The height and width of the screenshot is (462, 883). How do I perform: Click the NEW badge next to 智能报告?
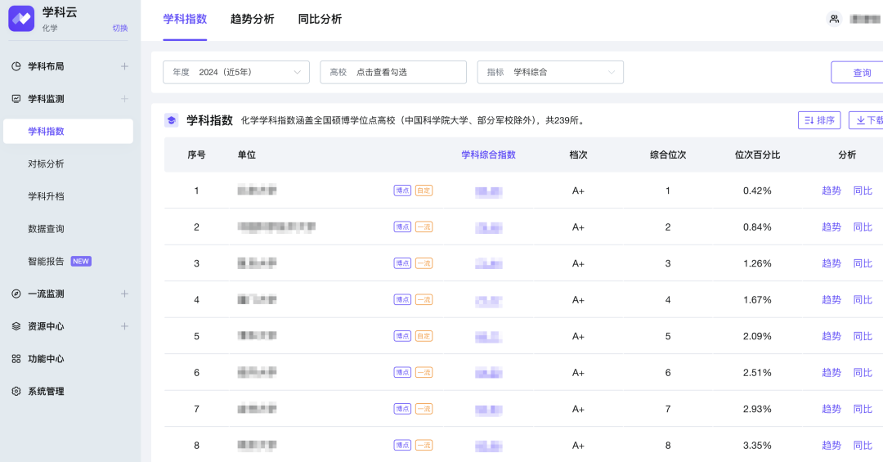pyautogui.click(x=81, y=262)
